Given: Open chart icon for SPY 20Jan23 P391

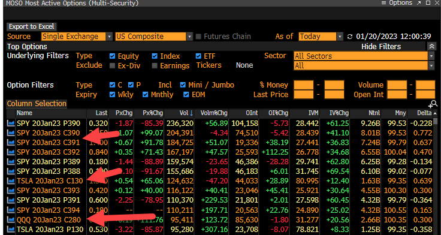Looking at the screenshot, I should point(11,200).
